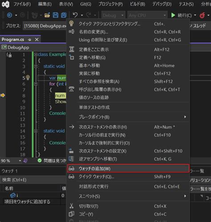Choose 呼び出し階層の表示(H)

point(128,89)
